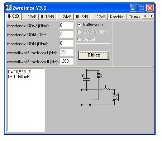Click the inductor L coil in circuit
This screenshot has height=141, width=162.
(x=106, y=89)
